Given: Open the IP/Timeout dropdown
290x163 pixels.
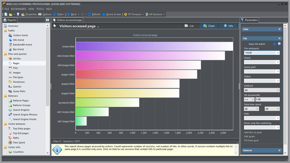Looking at the screenshot, I should (x=134, y=14).
